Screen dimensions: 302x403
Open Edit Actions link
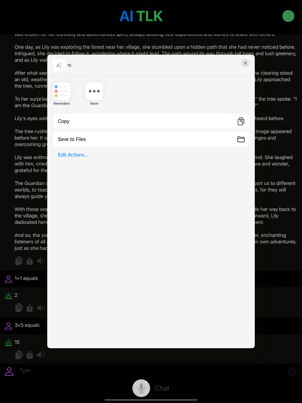tap(73, 155)
